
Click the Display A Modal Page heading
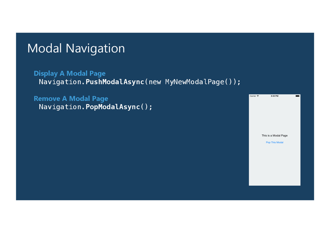pyautogui.click(x=70, y=73)
